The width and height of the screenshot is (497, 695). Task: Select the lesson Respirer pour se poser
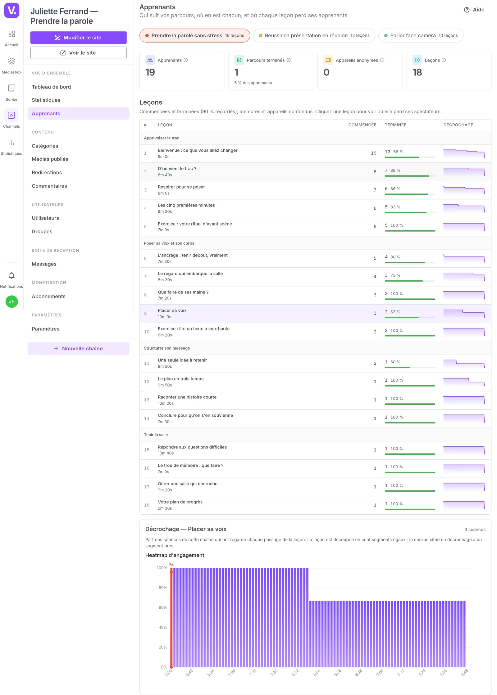(315, 190)
